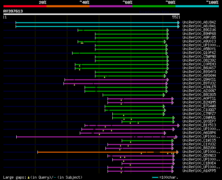Open hit UniRef100_B9GIU6
Image resolution: width=222 pixels, height=180 pixels.
click(x=199, y=30)
